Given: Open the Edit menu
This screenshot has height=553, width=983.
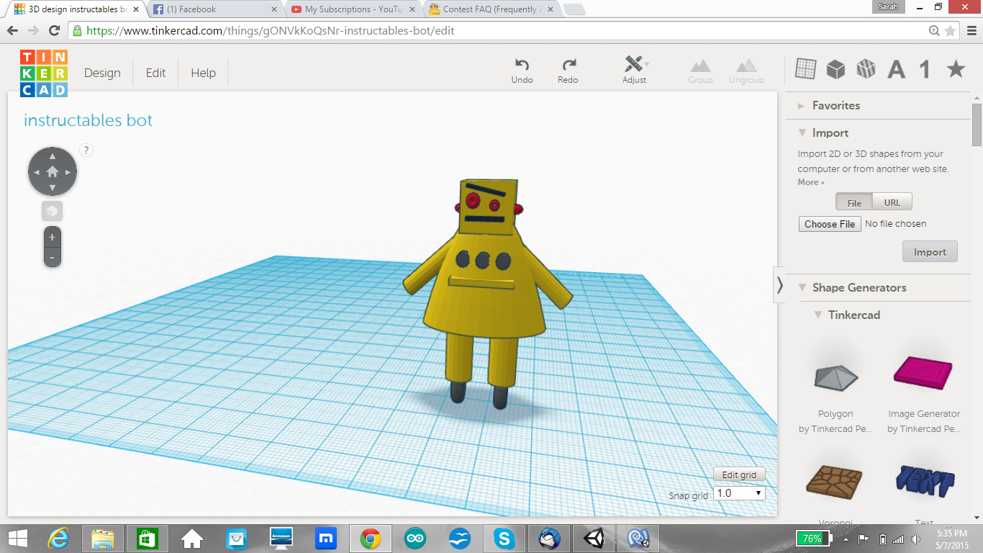Looking at the screenshot, I should 155,73.
